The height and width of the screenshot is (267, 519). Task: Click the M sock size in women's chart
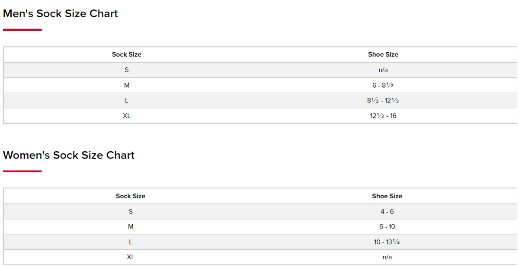[x=131, y=227]
